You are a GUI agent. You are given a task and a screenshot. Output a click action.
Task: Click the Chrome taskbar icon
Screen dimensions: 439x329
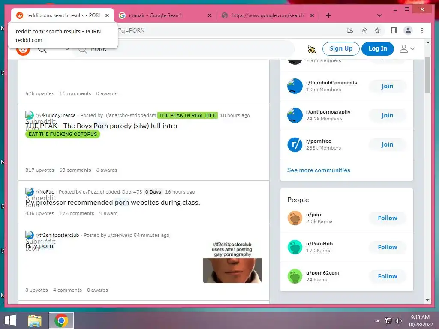point(61,320)
